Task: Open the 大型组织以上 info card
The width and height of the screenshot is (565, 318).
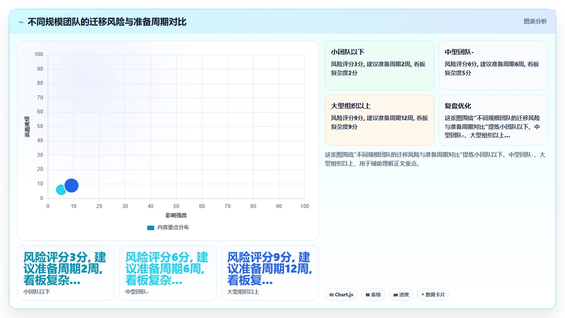Action: click(380, 120)
